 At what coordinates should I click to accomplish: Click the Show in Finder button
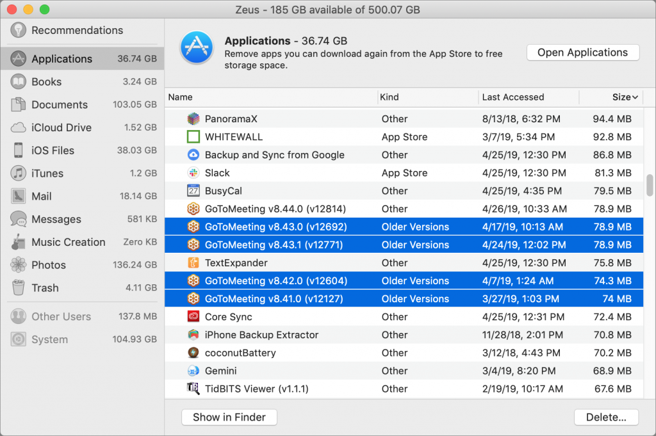click(x=229, y=417)
